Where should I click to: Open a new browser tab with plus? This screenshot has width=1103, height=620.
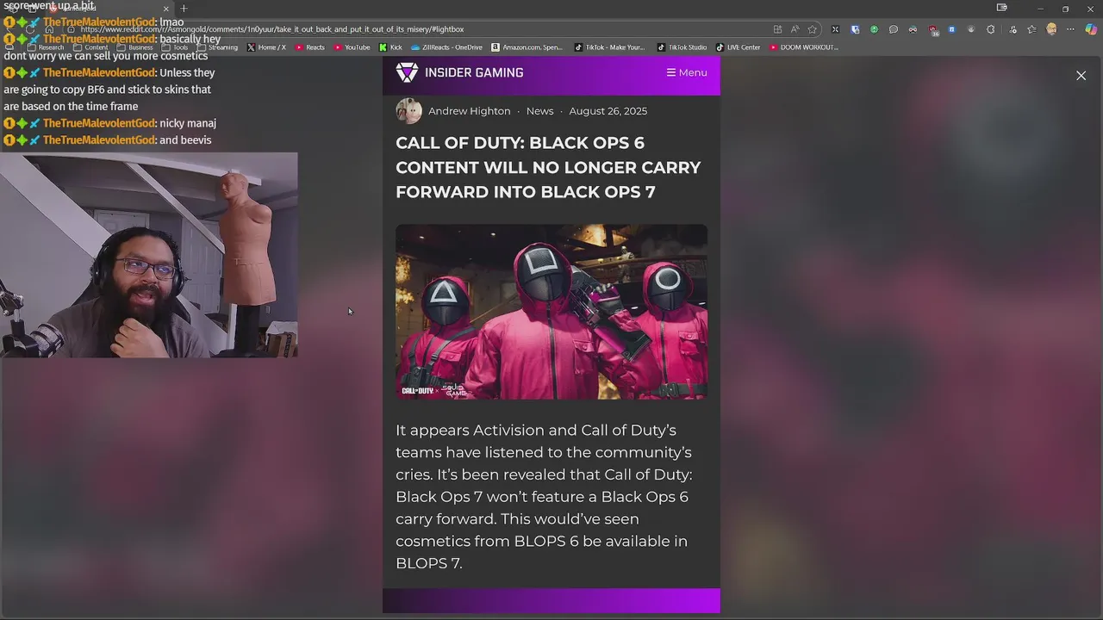click(184, 9)
